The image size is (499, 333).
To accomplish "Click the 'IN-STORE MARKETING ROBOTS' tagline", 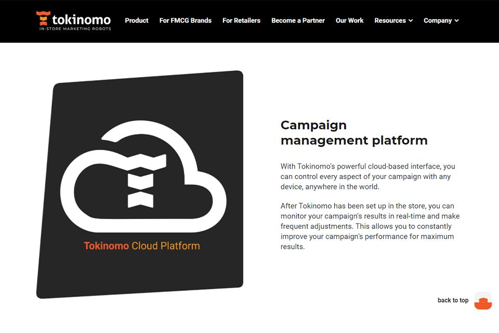I will (75, 29).
